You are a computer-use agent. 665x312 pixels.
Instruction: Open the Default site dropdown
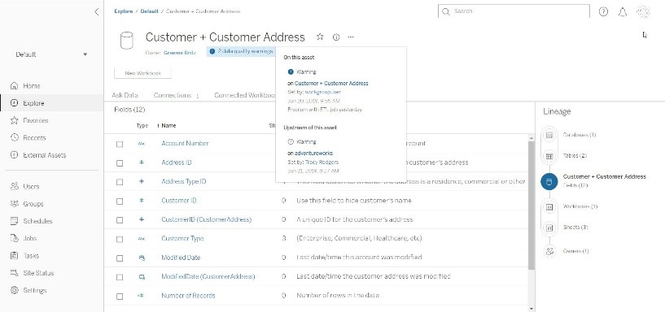coord(52,54)
